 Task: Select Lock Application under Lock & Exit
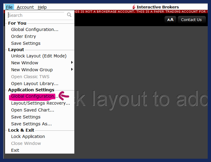pos(28,136)
